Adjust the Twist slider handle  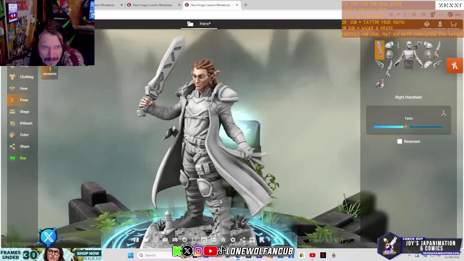pos(406,127)
